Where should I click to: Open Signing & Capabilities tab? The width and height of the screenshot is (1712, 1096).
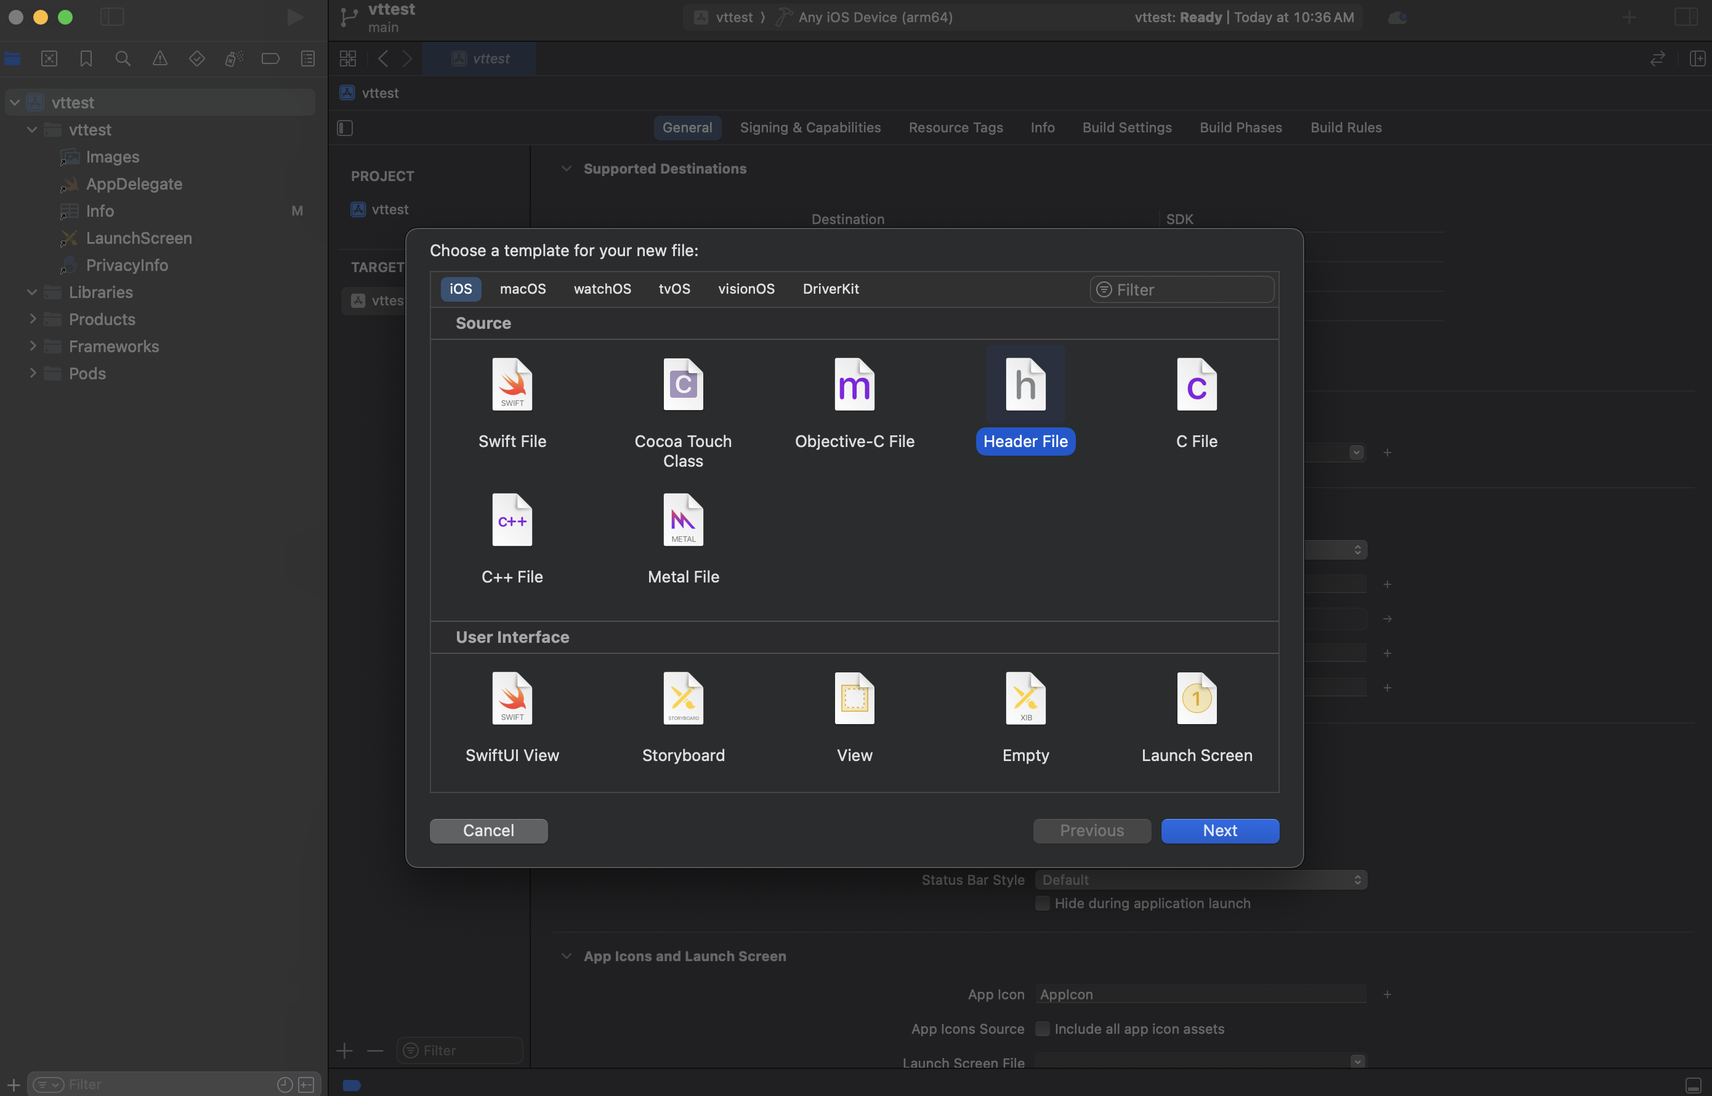pos(810,127)
